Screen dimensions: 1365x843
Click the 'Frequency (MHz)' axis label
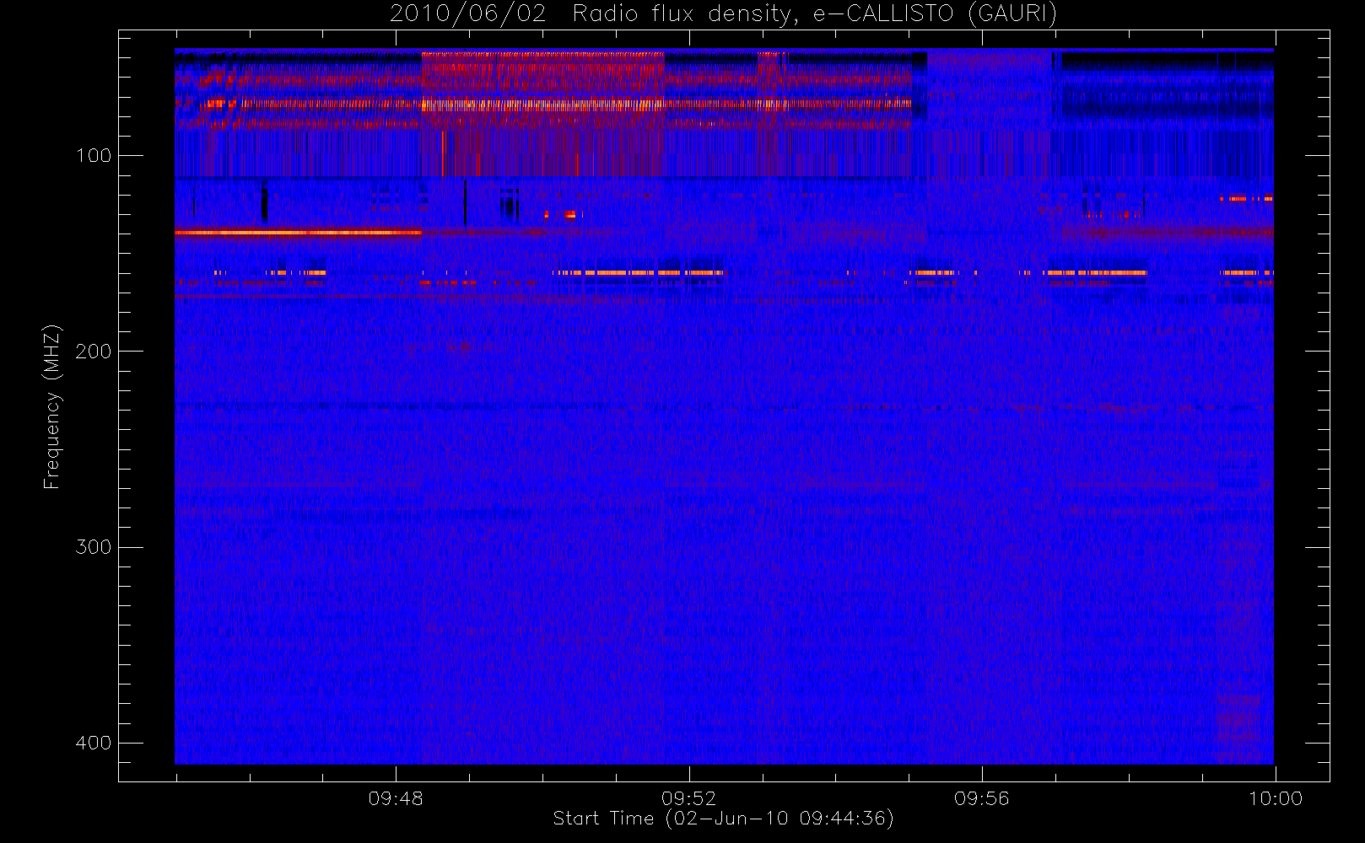[52, 406]
